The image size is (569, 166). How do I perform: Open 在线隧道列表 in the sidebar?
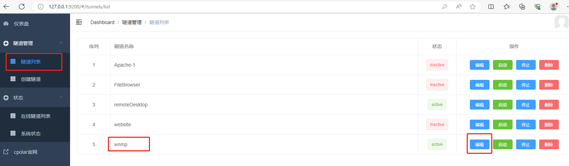pos(35,116)
